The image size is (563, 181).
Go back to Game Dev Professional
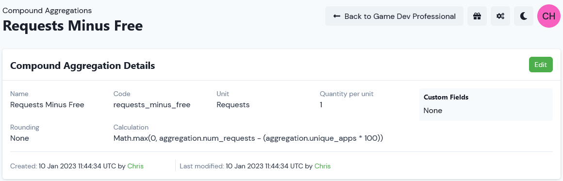(394, 16)
